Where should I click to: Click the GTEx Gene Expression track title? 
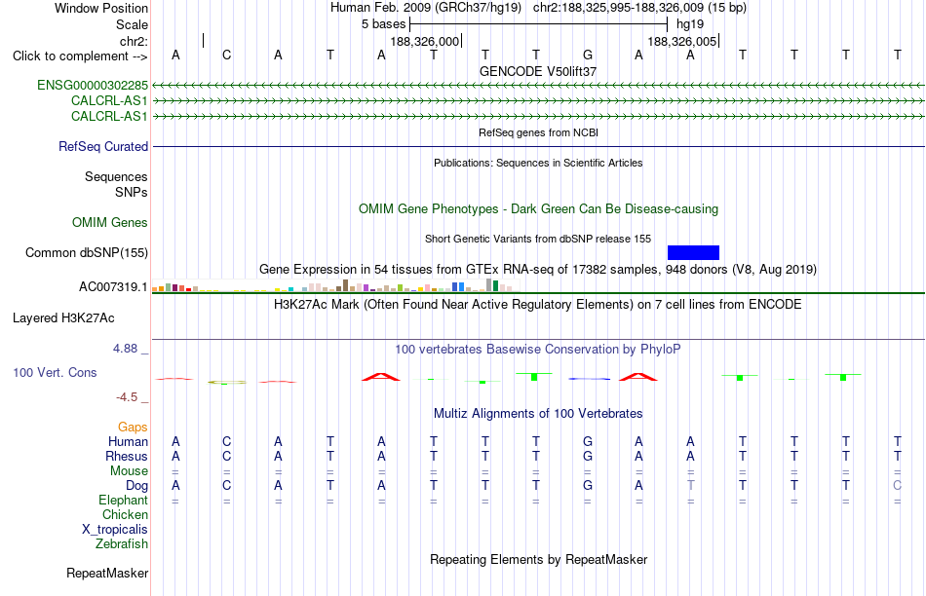click(538, 270)
